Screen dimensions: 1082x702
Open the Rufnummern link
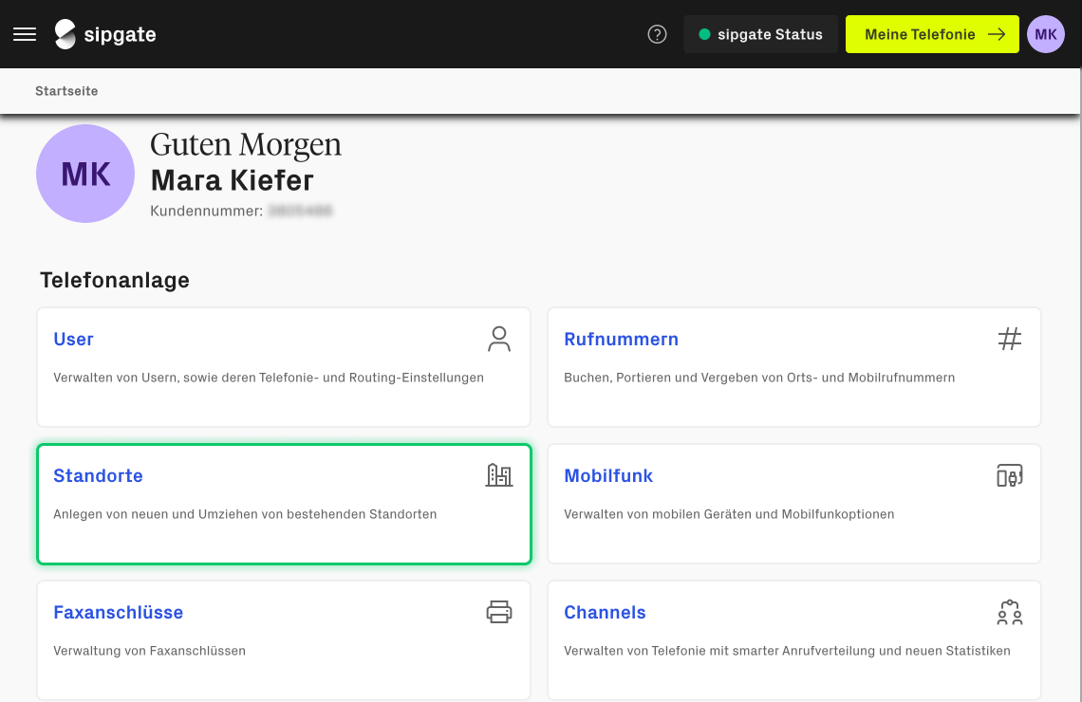(621, 340)
